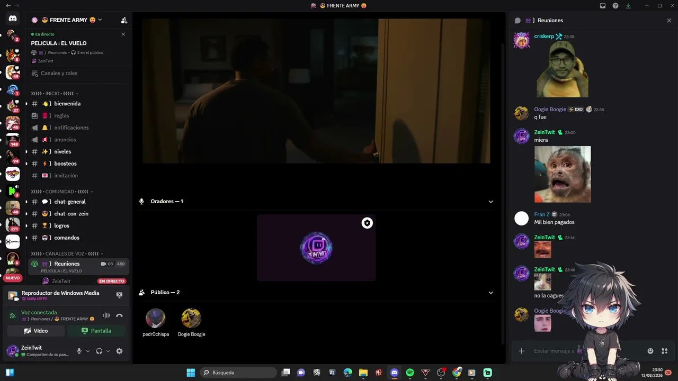Toggle the microphone mute button
Image resolution: width=678 pixels, height=381 pixels.
click(x=79, y=351)
